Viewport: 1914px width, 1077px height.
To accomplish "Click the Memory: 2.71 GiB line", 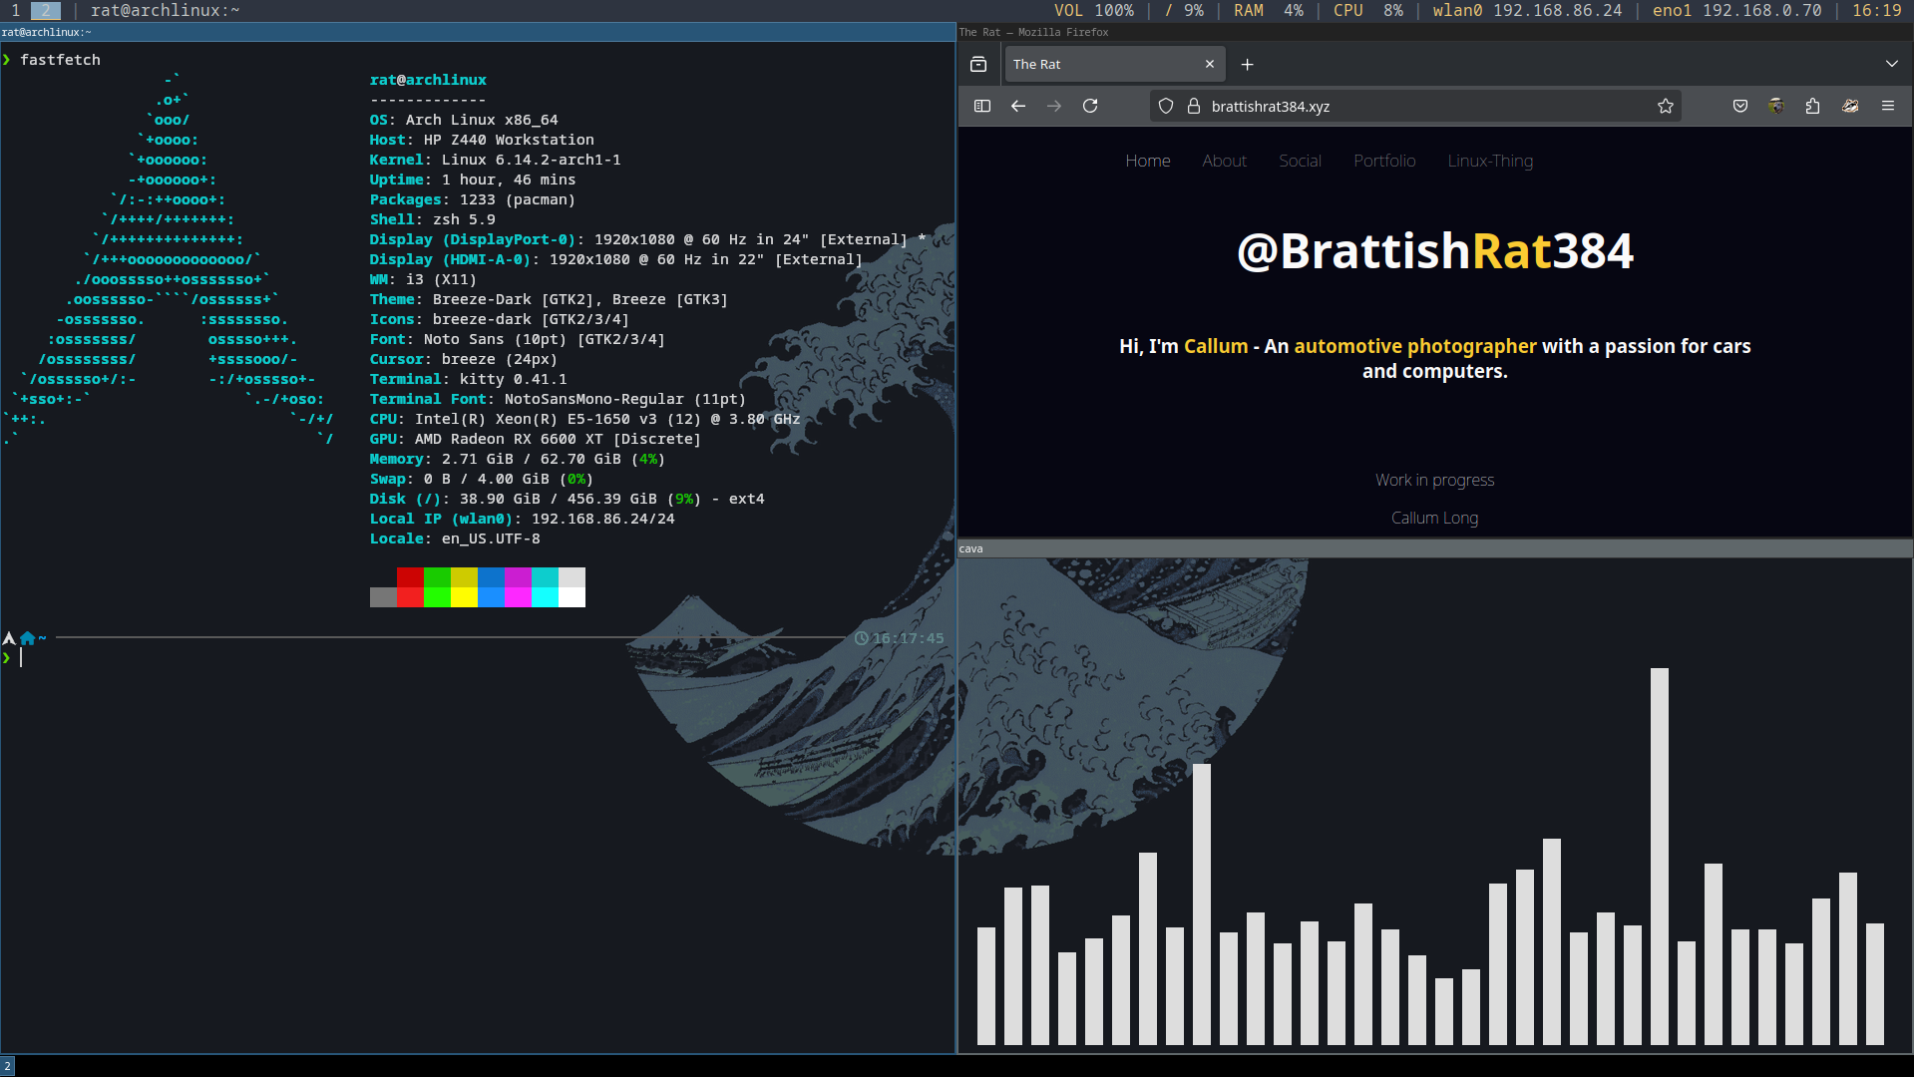I will (518, 459).
